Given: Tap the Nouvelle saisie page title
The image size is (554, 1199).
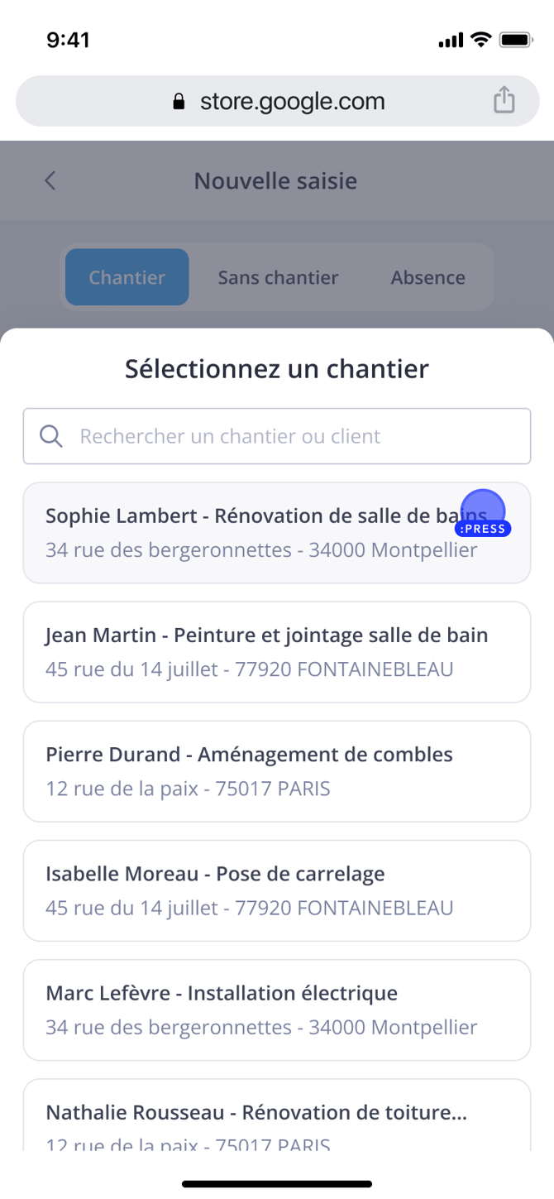Looking at the screenshot, I should tap(275, 180).
